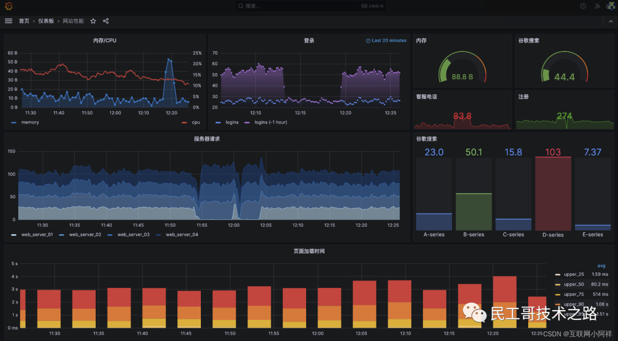
Task: Open the 谷歌搜索 gauge panel title menu
Action: click(529, 41)
